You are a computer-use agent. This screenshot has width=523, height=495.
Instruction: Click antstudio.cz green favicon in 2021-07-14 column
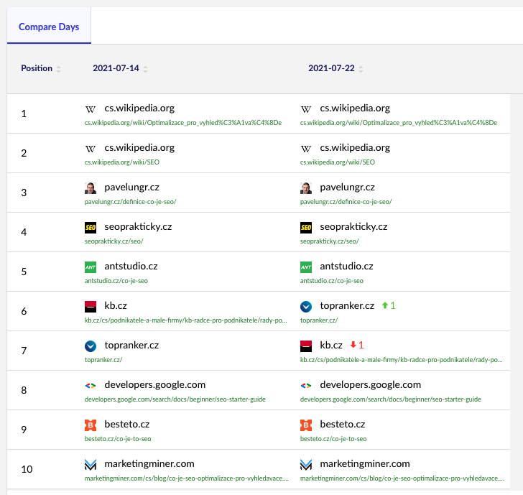[91, 267]
